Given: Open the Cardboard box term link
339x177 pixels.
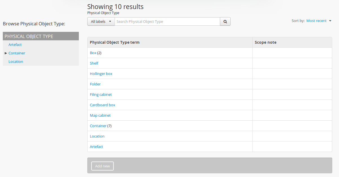Looking at the screenshot, I should (102, 105).
